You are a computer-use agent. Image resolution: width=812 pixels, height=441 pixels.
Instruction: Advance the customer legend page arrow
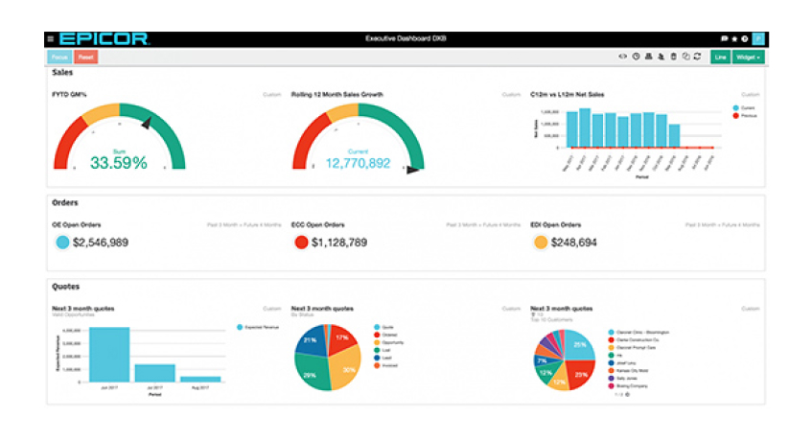coord(627,395)
